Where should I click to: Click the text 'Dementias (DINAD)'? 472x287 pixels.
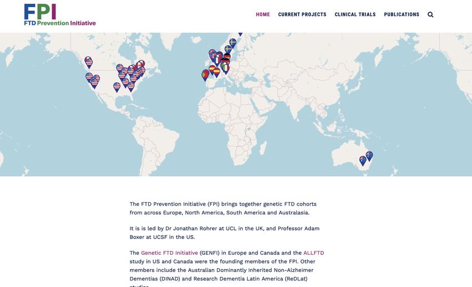pyautogui.click(x=155, y=279)
